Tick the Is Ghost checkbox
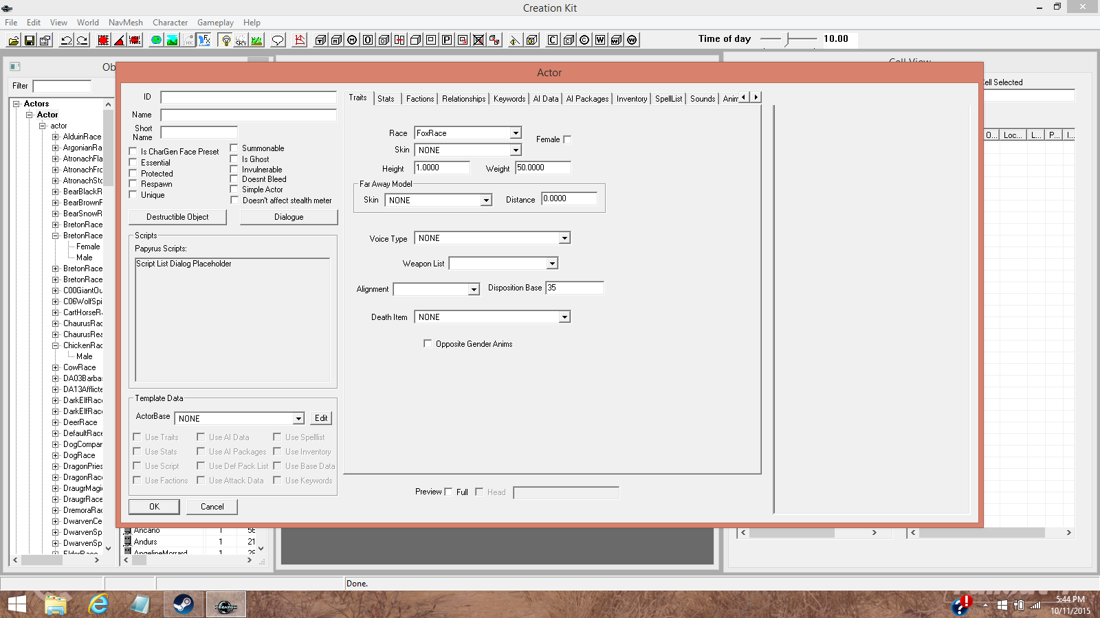1100x618 pixels. 234,159
